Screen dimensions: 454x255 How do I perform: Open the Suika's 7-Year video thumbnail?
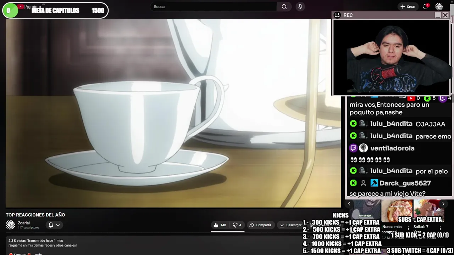(x=429, y=210)
